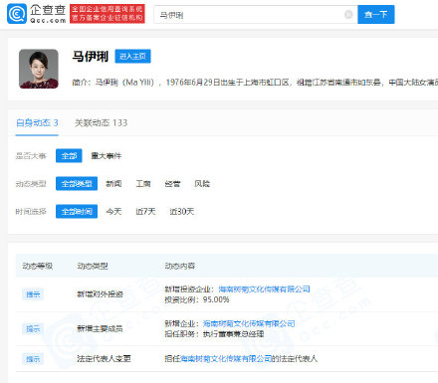Image resolution: width=438 pixels, height=383 pixels.
Task: Click the 进入主页 button
Action: pos(132,57)
